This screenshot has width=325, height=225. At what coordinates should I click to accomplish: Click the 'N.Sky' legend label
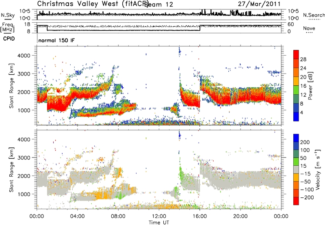[x=8, y=15]
